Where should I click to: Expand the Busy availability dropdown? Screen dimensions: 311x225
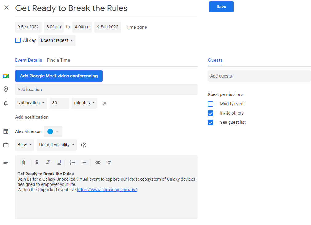coord(25,145)
